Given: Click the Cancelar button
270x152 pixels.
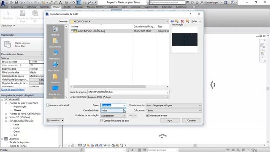Looking at the screenshot, I should click(192, 120).
